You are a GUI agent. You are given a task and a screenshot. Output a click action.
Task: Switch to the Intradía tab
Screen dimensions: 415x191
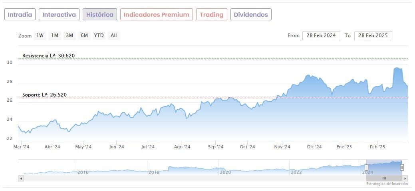coord(20,15)
